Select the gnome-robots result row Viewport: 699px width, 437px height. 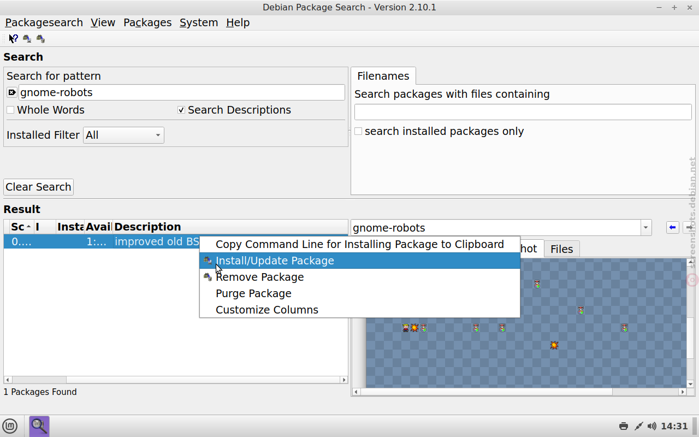click(102, 241)
